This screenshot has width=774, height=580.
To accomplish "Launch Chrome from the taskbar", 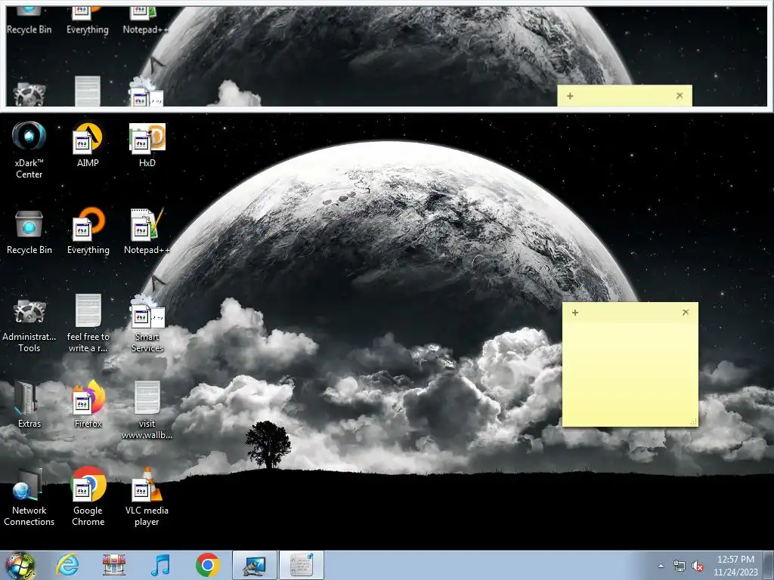I will [x=207, y=565].
